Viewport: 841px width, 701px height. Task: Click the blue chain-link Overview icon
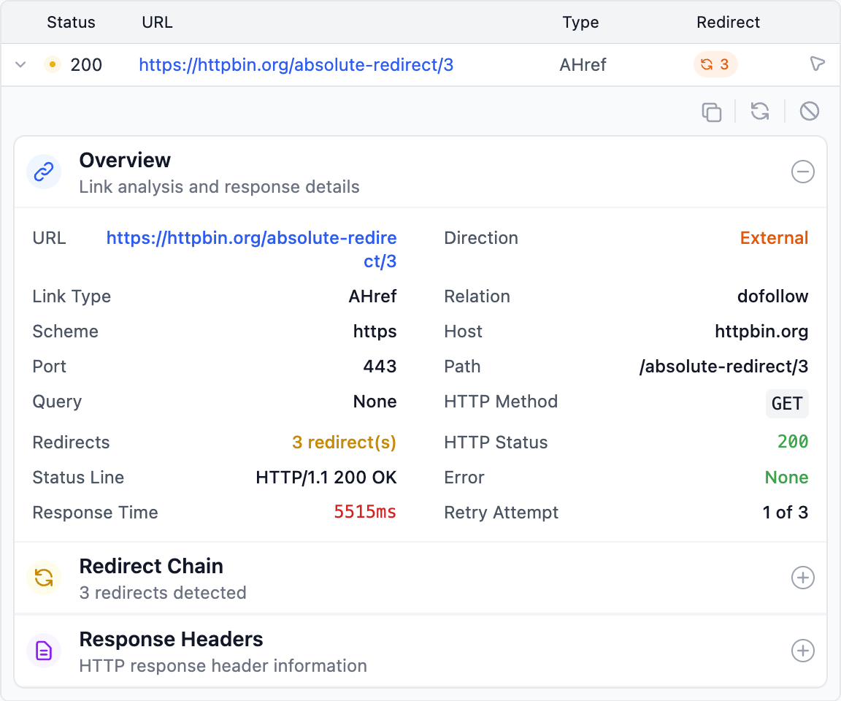[x=44, y=172]
